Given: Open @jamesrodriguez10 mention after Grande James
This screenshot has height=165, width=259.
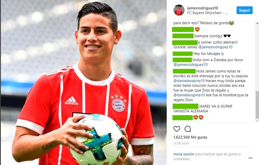Looking at the screenshot, I should pyautogui.click(x=215, y=47).
